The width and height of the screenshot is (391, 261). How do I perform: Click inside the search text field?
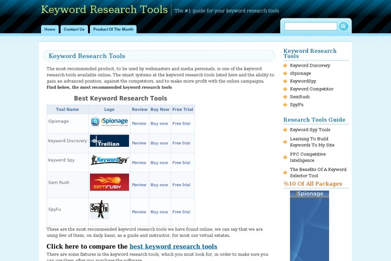[311, 26]
